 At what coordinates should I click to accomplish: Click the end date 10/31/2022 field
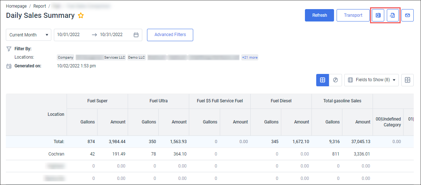[x=111, y=35]
